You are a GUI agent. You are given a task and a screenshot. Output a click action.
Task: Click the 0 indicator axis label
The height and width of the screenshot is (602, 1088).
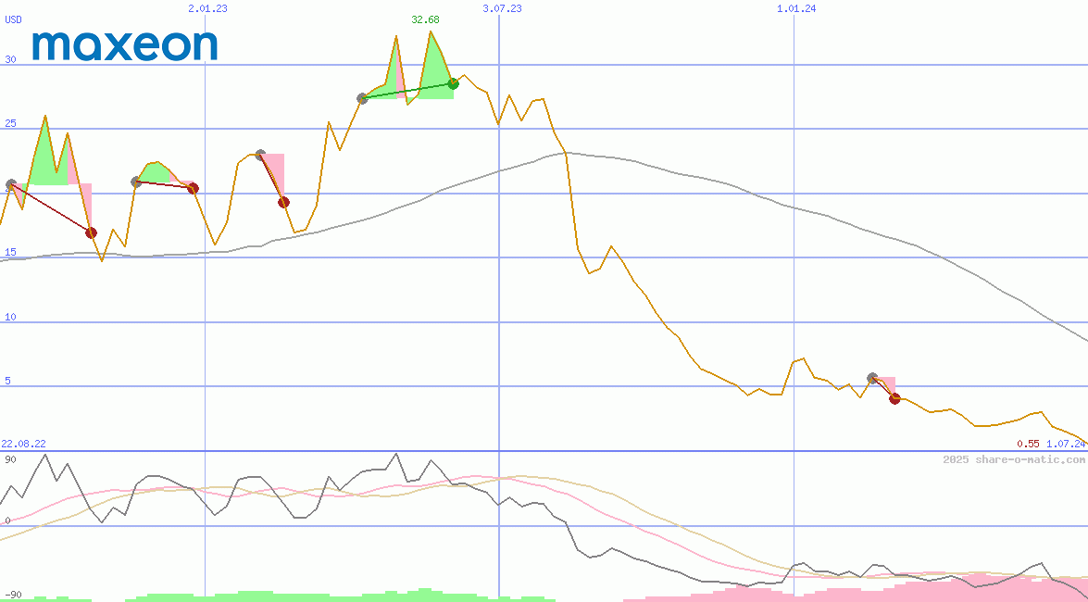[x=7, y=520]
